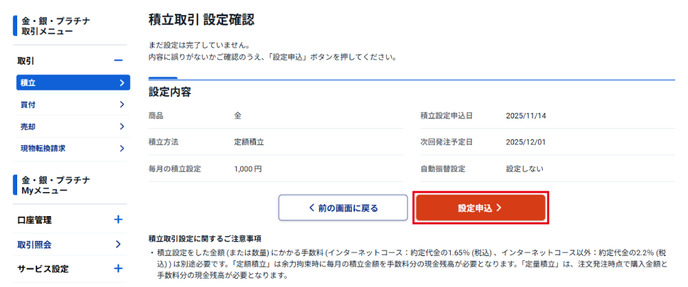Click the chevron arrow beside 取引照会
The image size is (688, 287).
pyautogui.click(x=118, y=244)
